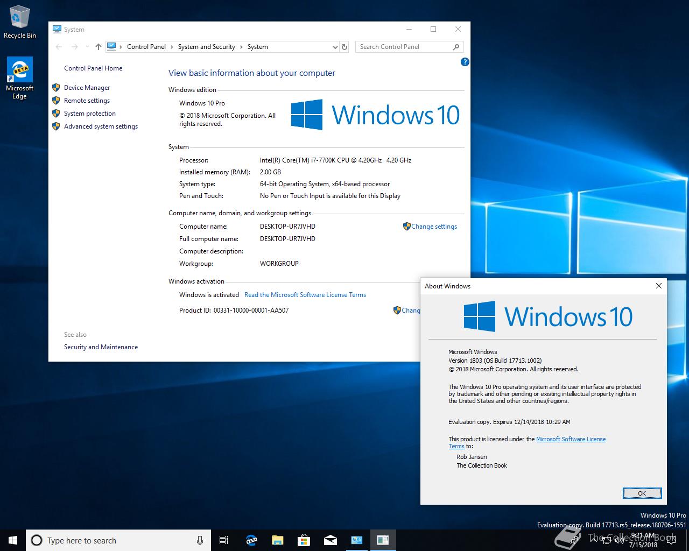Click the Version 1803 build text

pos(495,361)
